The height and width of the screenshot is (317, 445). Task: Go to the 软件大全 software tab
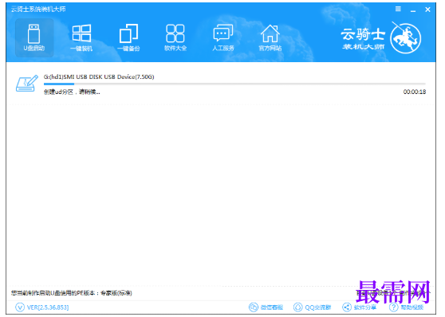(x=175, y=37)
